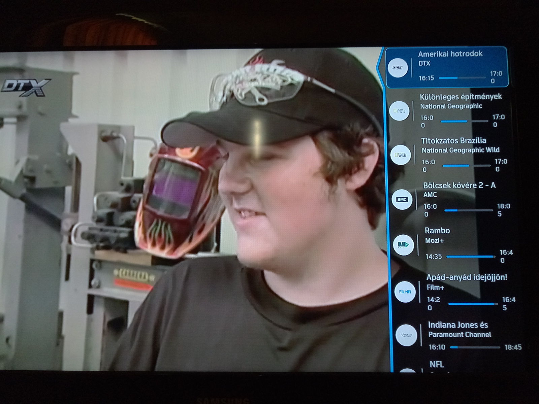Click the "14:35" start time for Rambo

(x=434, y=257)
